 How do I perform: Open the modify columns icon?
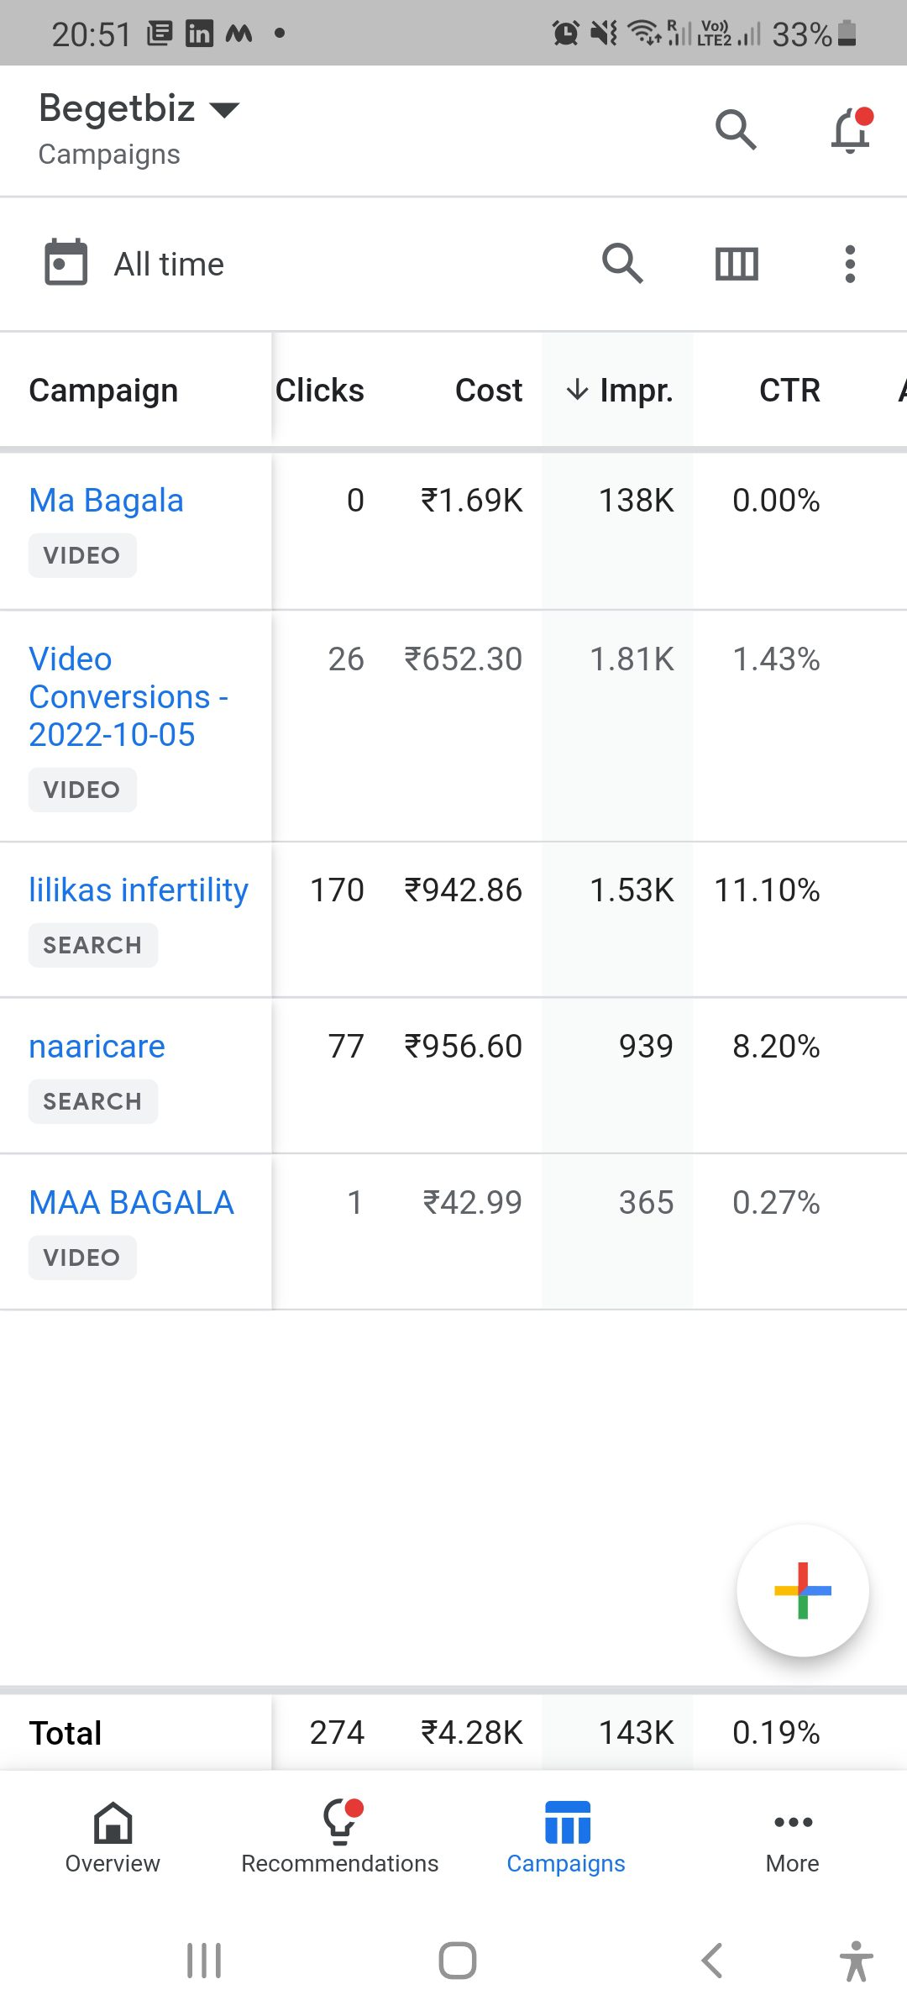coord(737,264)
